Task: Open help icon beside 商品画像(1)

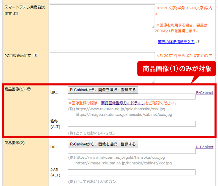Action: point(29,89)
